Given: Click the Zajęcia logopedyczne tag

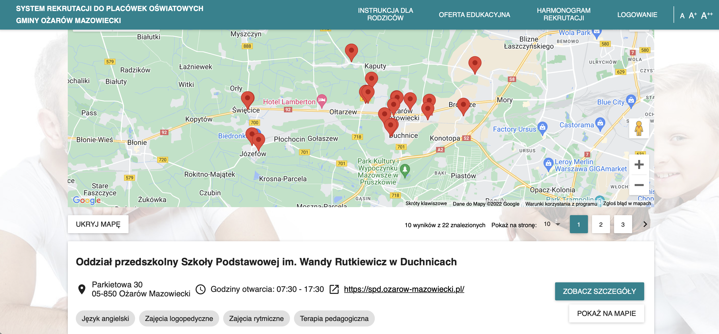Looking at the screenshot, I should click(x=179, y=318).
